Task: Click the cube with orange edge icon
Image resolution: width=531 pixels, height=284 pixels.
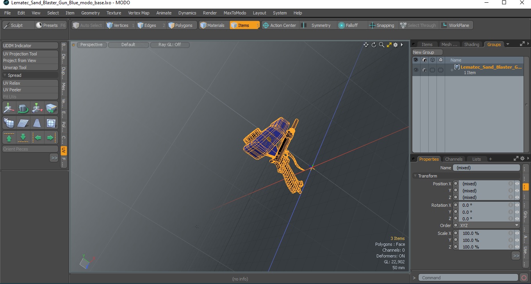Action: pos(51,108)
